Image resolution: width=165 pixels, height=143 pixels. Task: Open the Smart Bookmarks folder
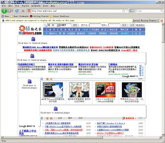[19, 16]
